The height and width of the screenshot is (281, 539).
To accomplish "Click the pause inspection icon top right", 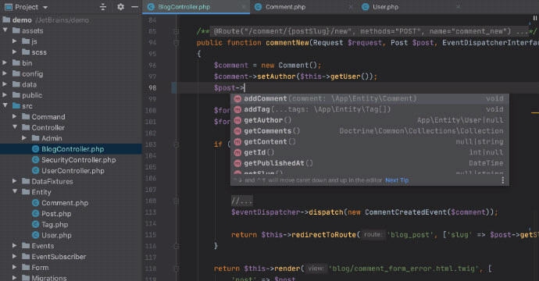I will [534, 18].
